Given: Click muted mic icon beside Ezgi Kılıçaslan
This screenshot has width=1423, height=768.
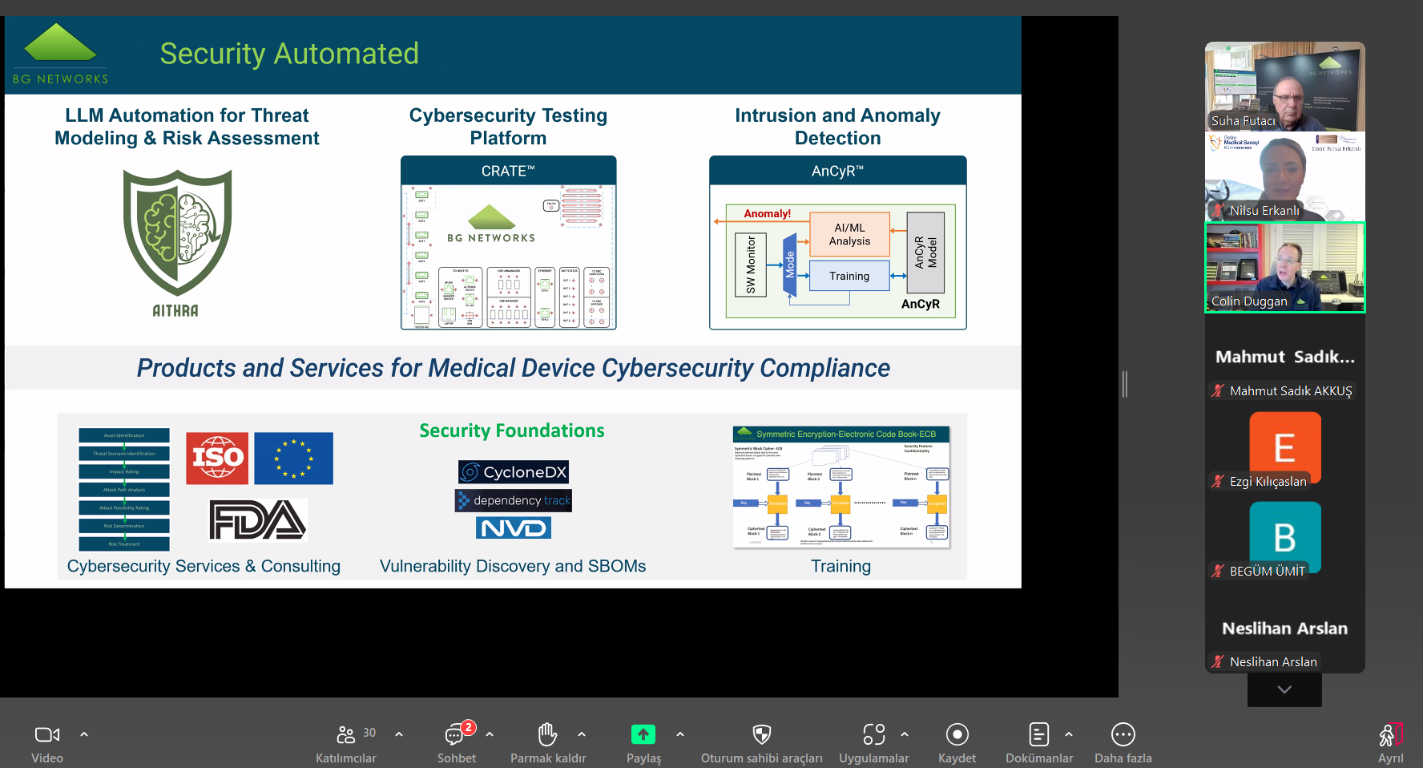Looking at the screenshot, I should click(1218, 481).
